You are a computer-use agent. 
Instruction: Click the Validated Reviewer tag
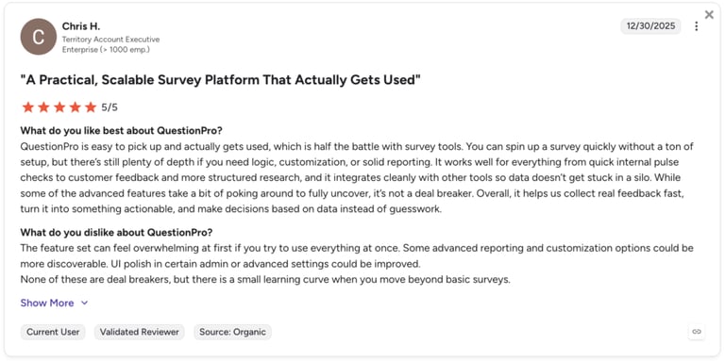139,332
